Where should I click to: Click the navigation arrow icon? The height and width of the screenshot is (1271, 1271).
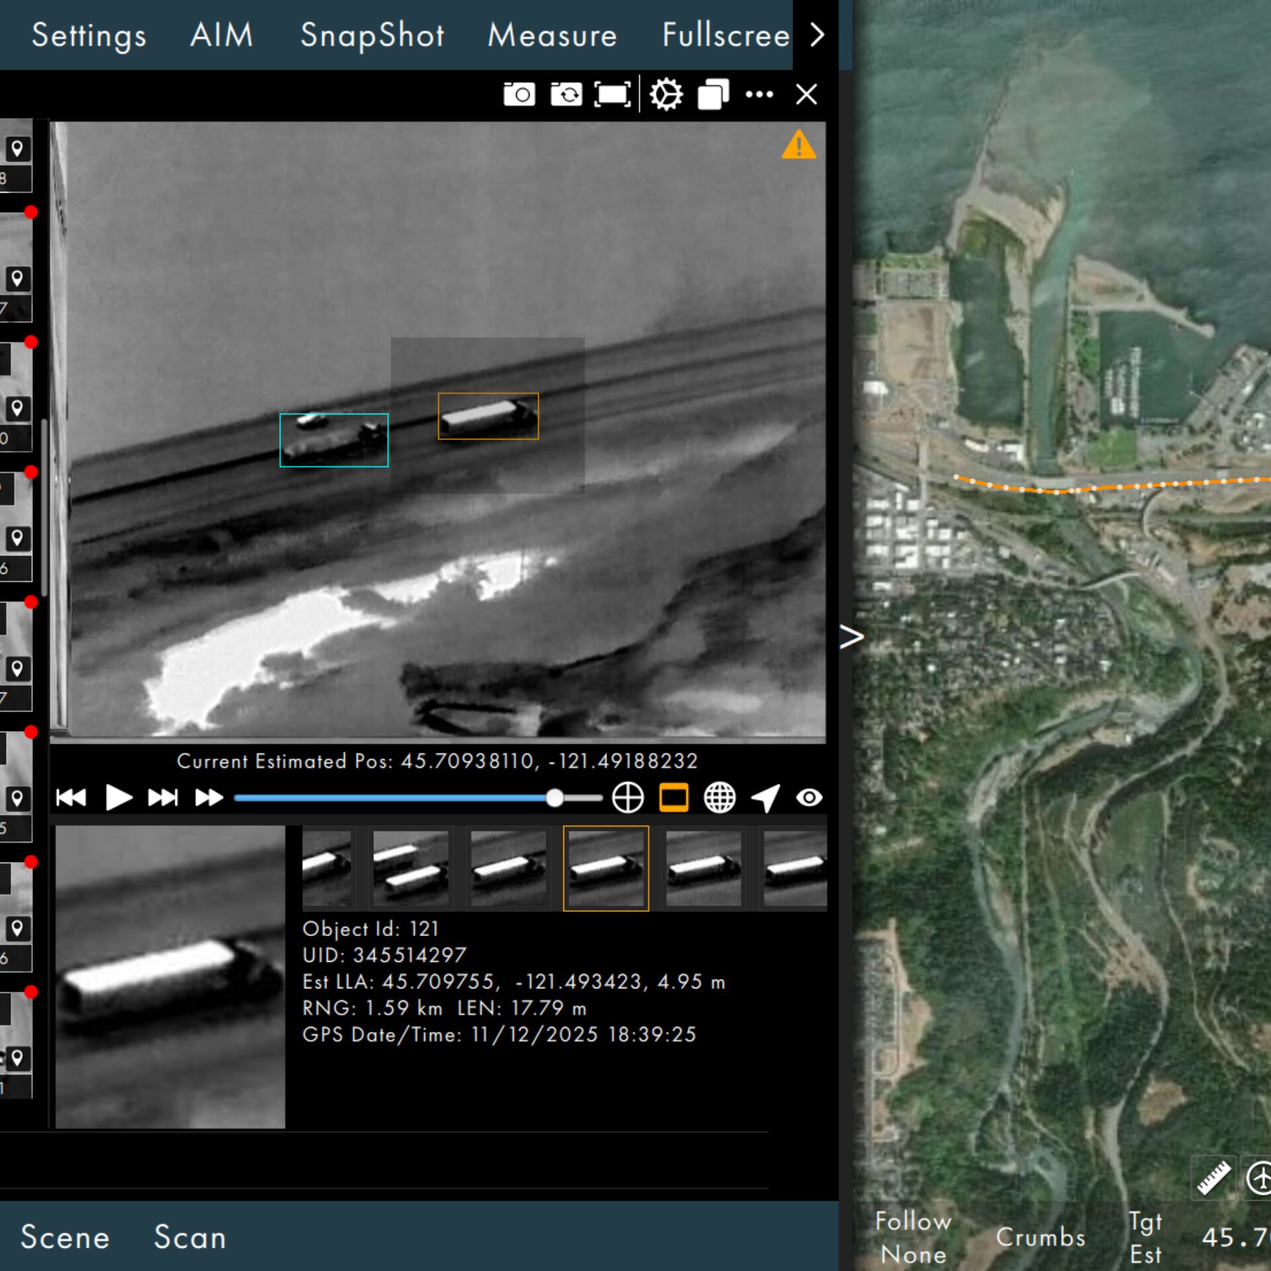[x=766, y=798]
